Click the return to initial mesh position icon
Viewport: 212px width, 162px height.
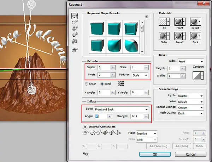pos(75,50)
